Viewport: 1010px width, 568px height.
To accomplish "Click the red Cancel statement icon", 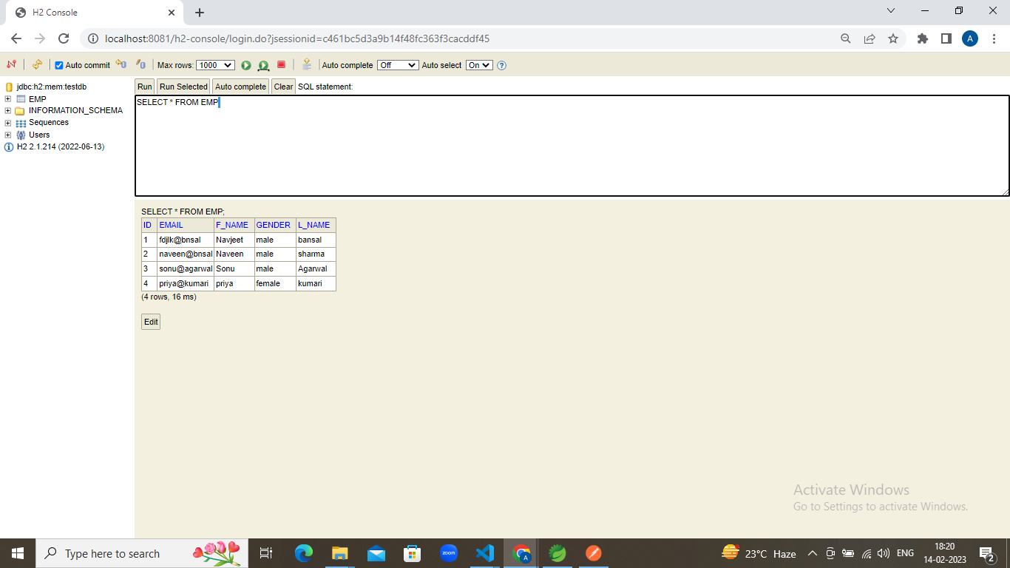I will pos(281,65).
